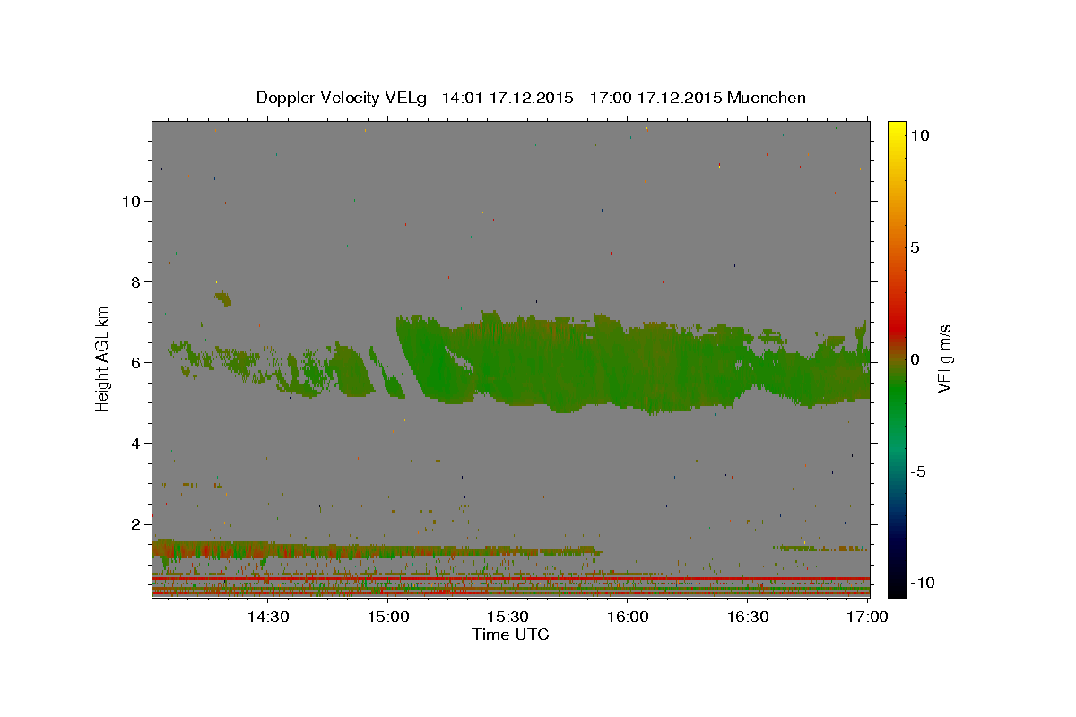Click the colorbar value 10
Viewport: 1076px width, 717px height.
point(919,135)
